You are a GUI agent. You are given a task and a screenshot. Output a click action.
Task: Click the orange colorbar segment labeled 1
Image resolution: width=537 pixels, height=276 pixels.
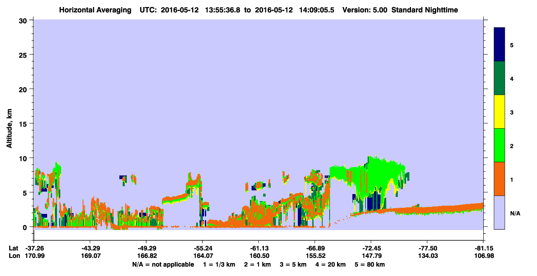click(499, 179)
